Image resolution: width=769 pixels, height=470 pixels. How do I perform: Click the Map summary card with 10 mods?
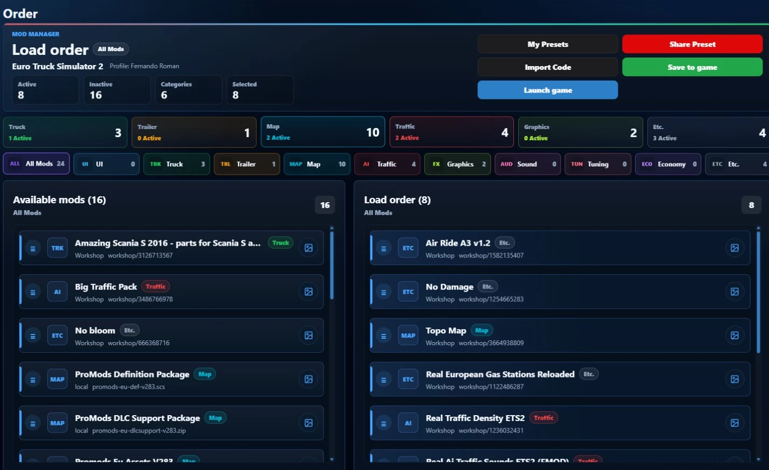point(323,132)
